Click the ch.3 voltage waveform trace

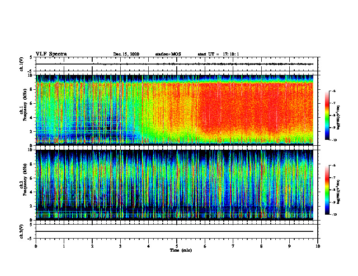tap(174, 231)
